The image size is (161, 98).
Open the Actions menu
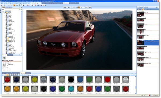pyautogui.click(x=21, y=3)
